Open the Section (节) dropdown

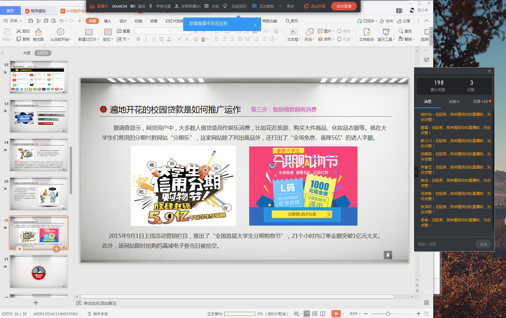tap(123, 39)
